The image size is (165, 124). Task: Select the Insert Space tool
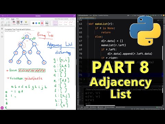[x=9, y=23]
